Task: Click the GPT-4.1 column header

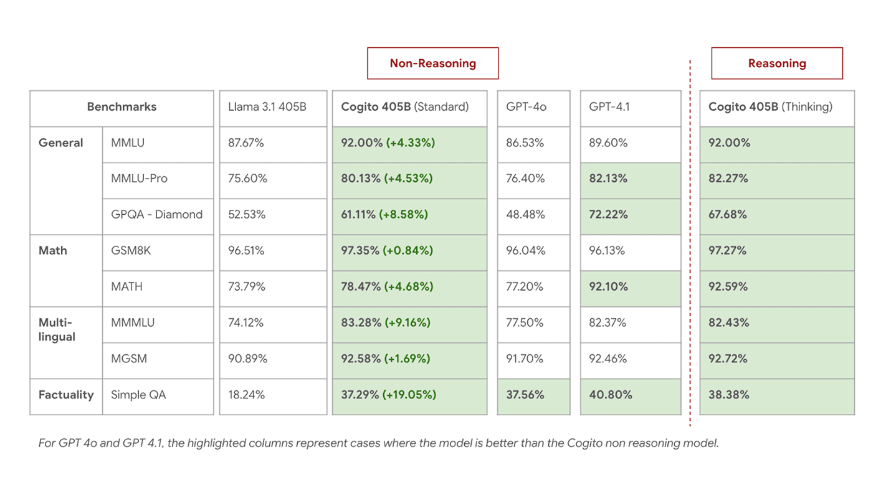Action: point(630,107)
